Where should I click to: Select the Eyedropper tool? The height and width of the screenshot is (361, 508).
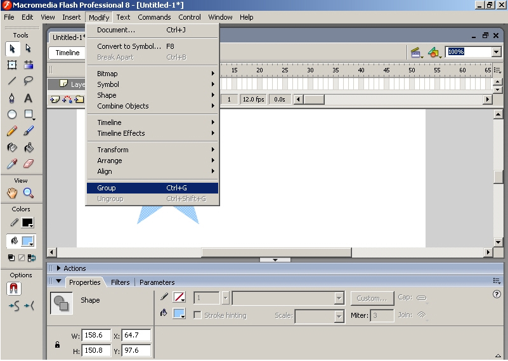[x=12, y=164]
